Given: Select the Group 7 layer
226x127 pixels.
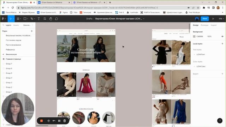Looking at the screenshot, I should pyautogui.click(x=9, y=64).
